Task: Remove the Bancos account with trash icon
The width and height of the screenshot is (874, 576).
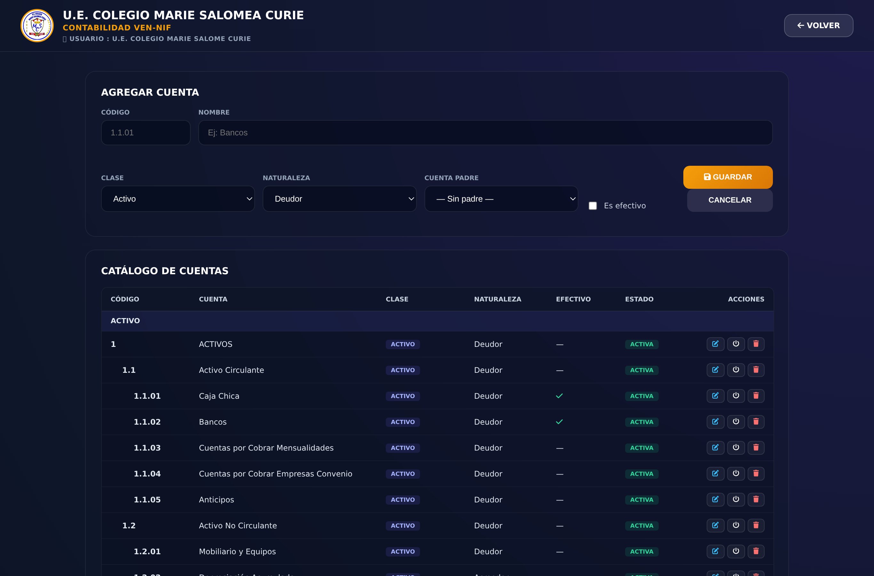Action: pos(756,422)
